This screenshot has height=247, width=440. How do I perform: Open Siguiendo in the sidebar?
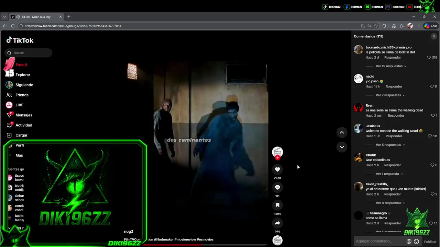coord(24,85)
